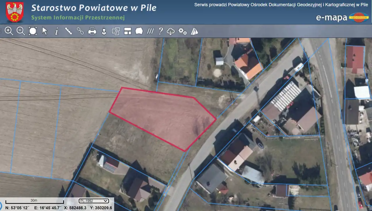Show the full map extent
Viewport: 372px width, 211px height.
[x=33, y=31]
